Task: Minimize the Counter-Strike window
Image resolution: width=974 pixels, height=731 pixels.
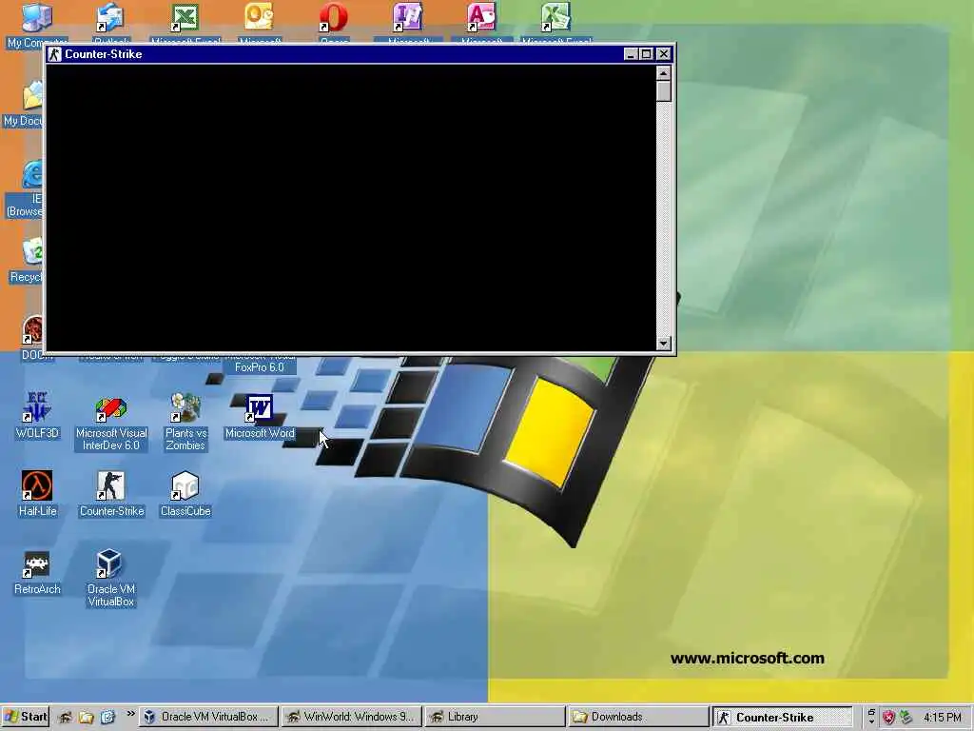Action: [x=631, y=54]
